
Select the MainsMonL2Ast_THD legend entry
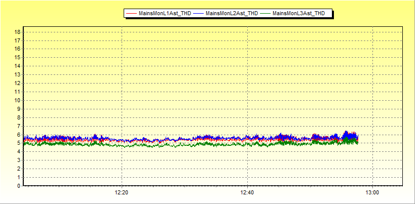click(232, 14)
